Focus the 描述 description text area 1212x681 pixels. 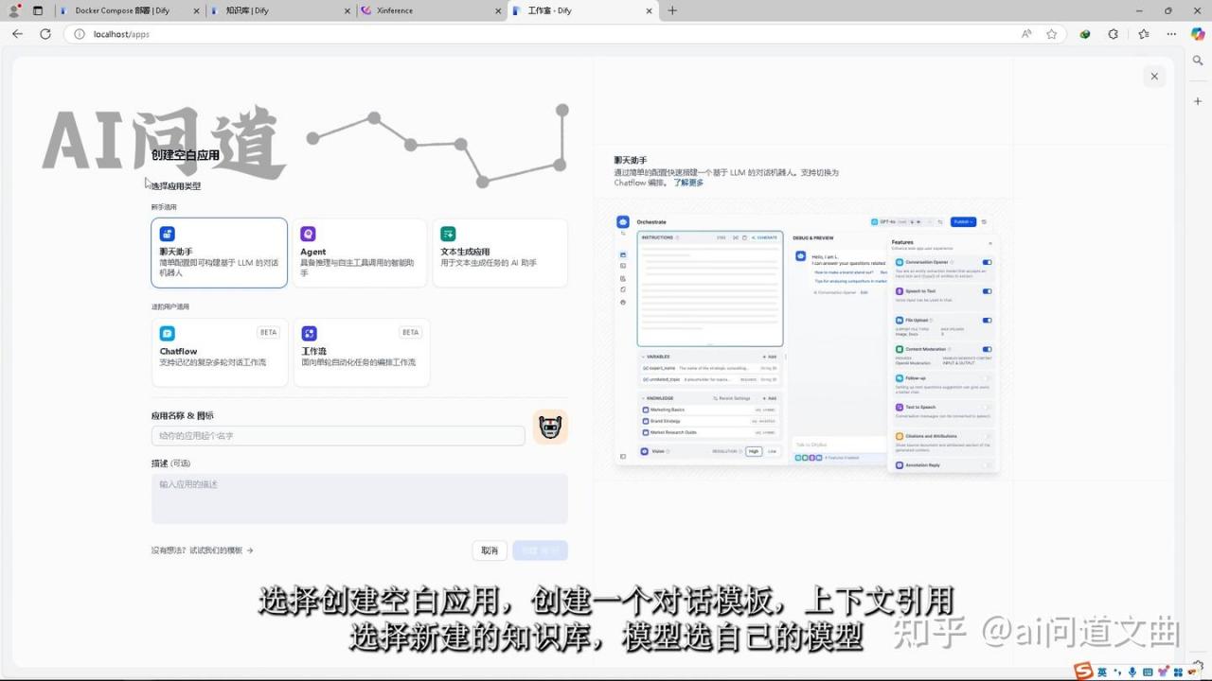(x=360, y=498)
